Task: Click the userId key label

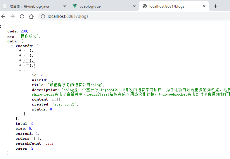Action: (39, 80)
